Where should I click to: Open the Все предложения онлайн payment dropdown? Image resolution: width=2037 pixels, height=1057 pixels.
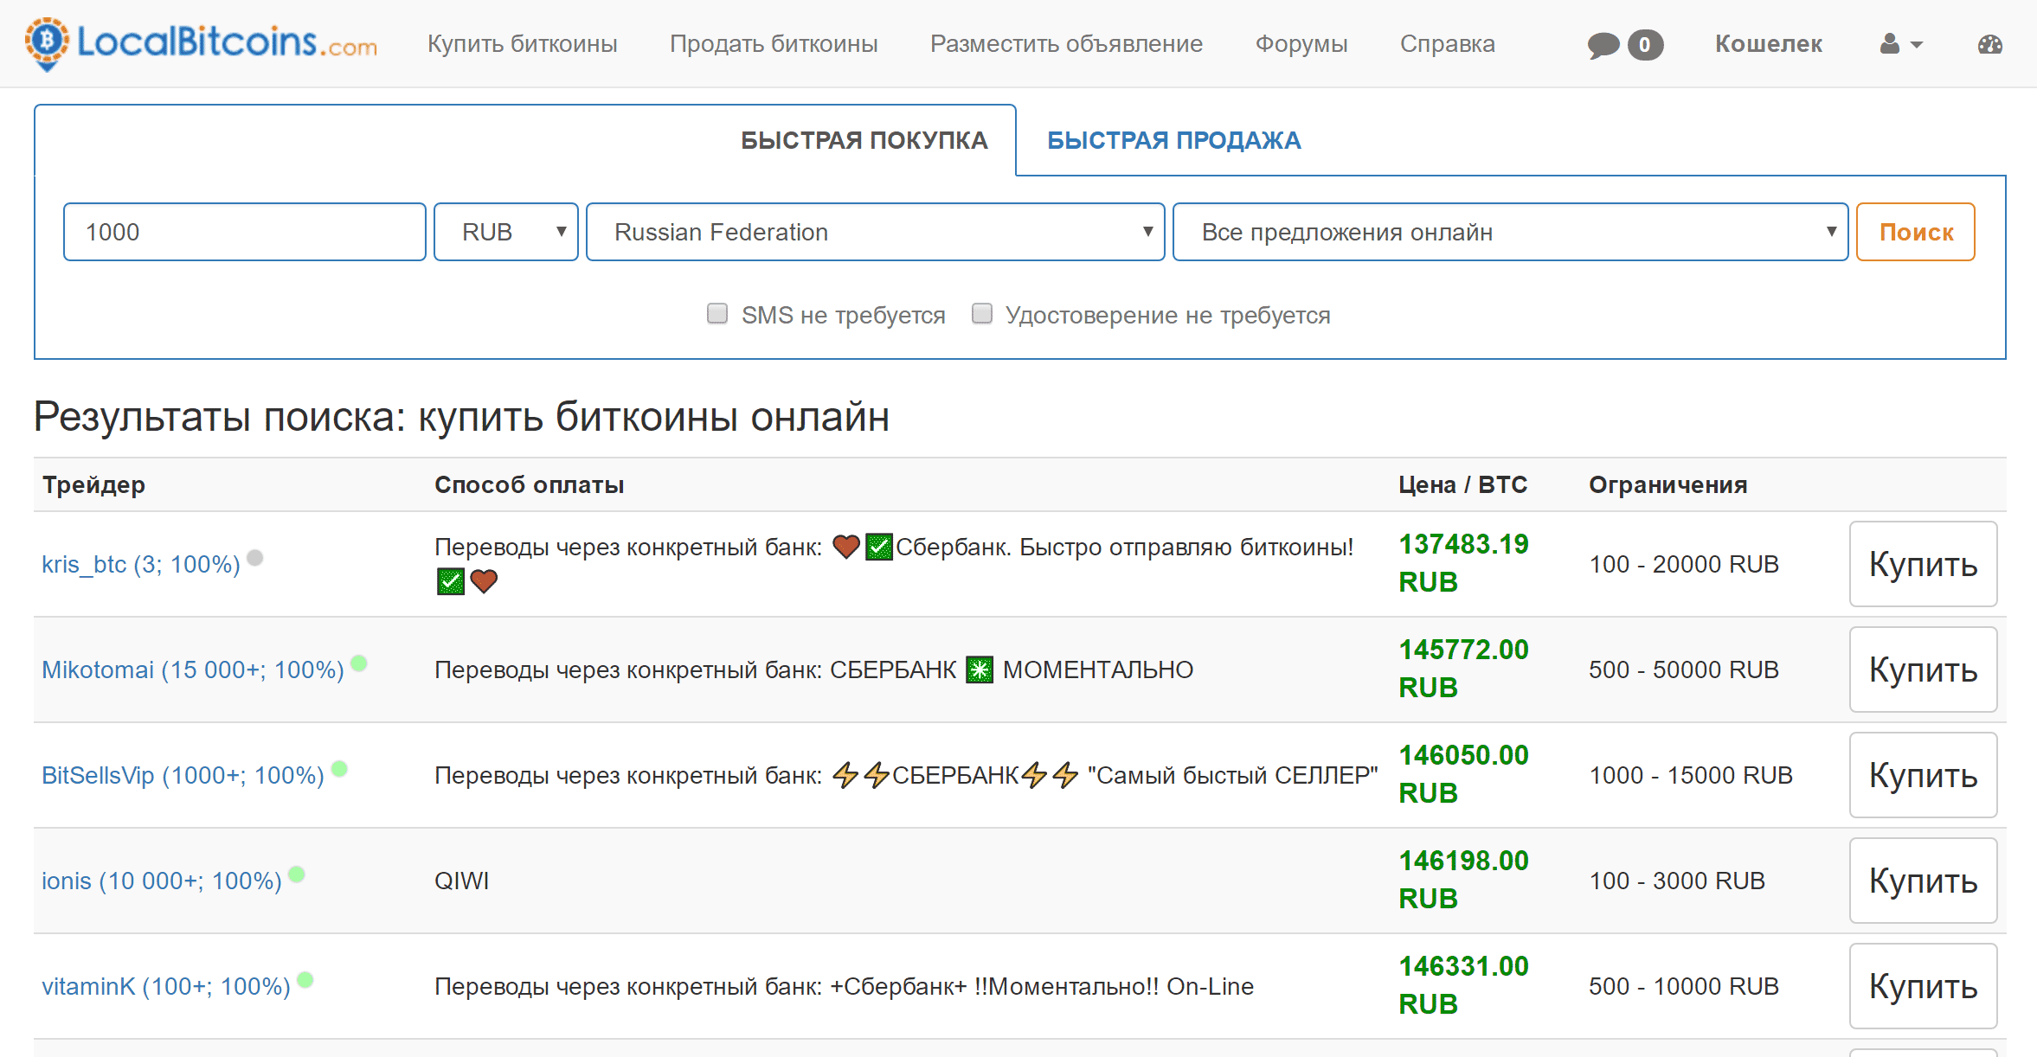pos(1510,231)
